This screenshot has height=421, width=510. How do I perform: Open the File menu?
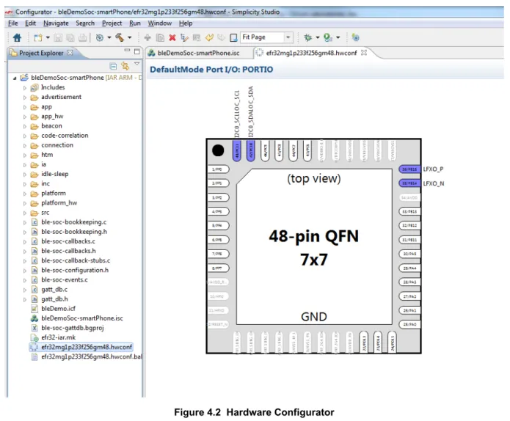[x=13, y=23]
